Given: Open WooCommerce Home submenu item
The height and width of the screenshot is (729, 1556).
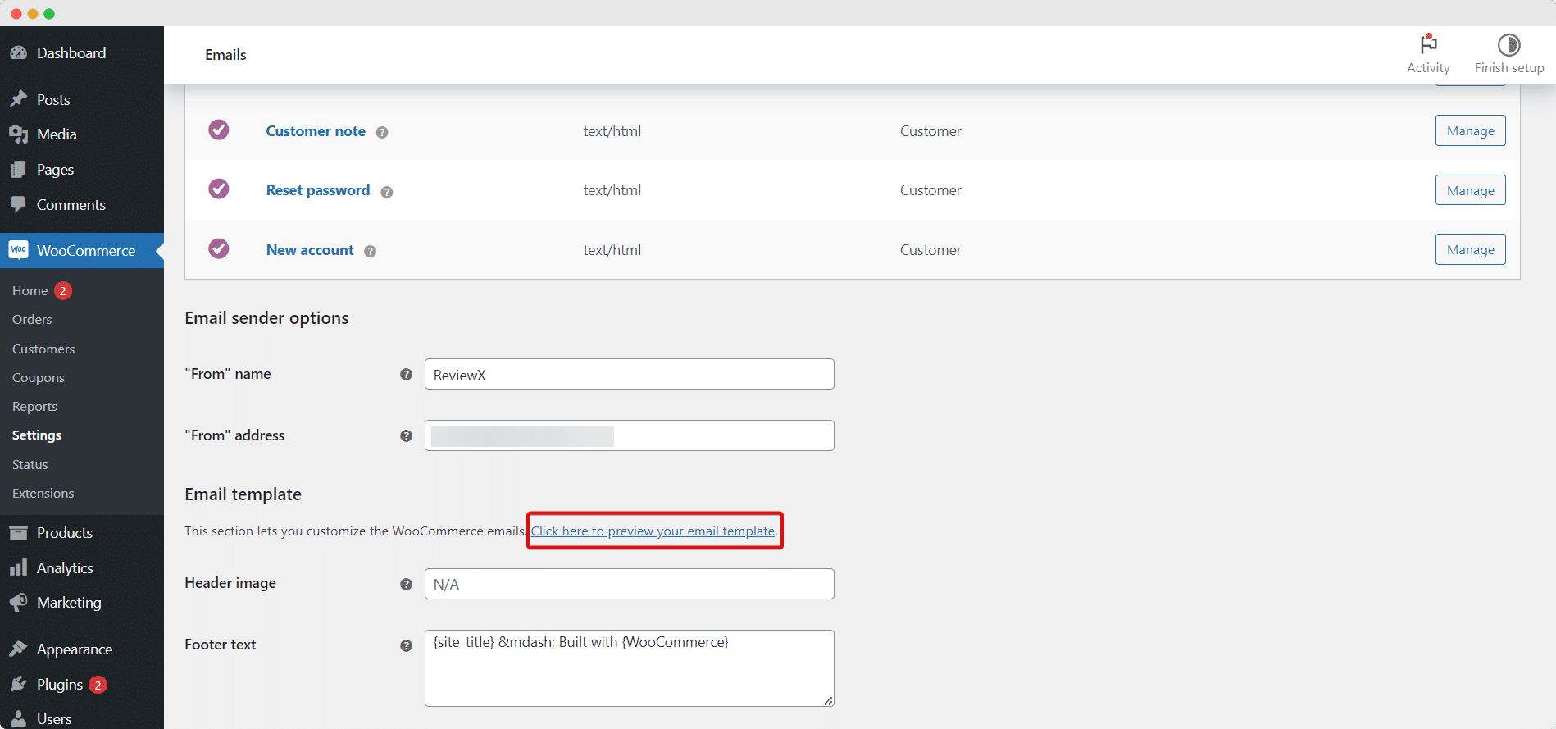Looking at the screenshot, I should point(30,290).
